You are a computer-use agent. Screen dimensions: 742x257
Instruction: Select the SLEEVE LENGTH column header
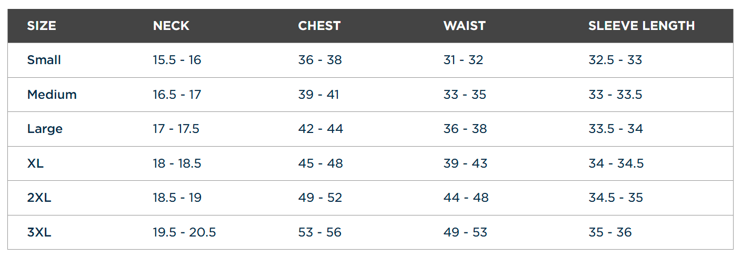[641, 26]
